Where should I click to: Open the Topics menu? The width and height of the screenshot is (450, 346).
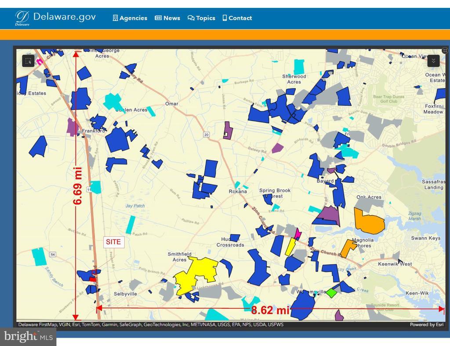(201, 18)
